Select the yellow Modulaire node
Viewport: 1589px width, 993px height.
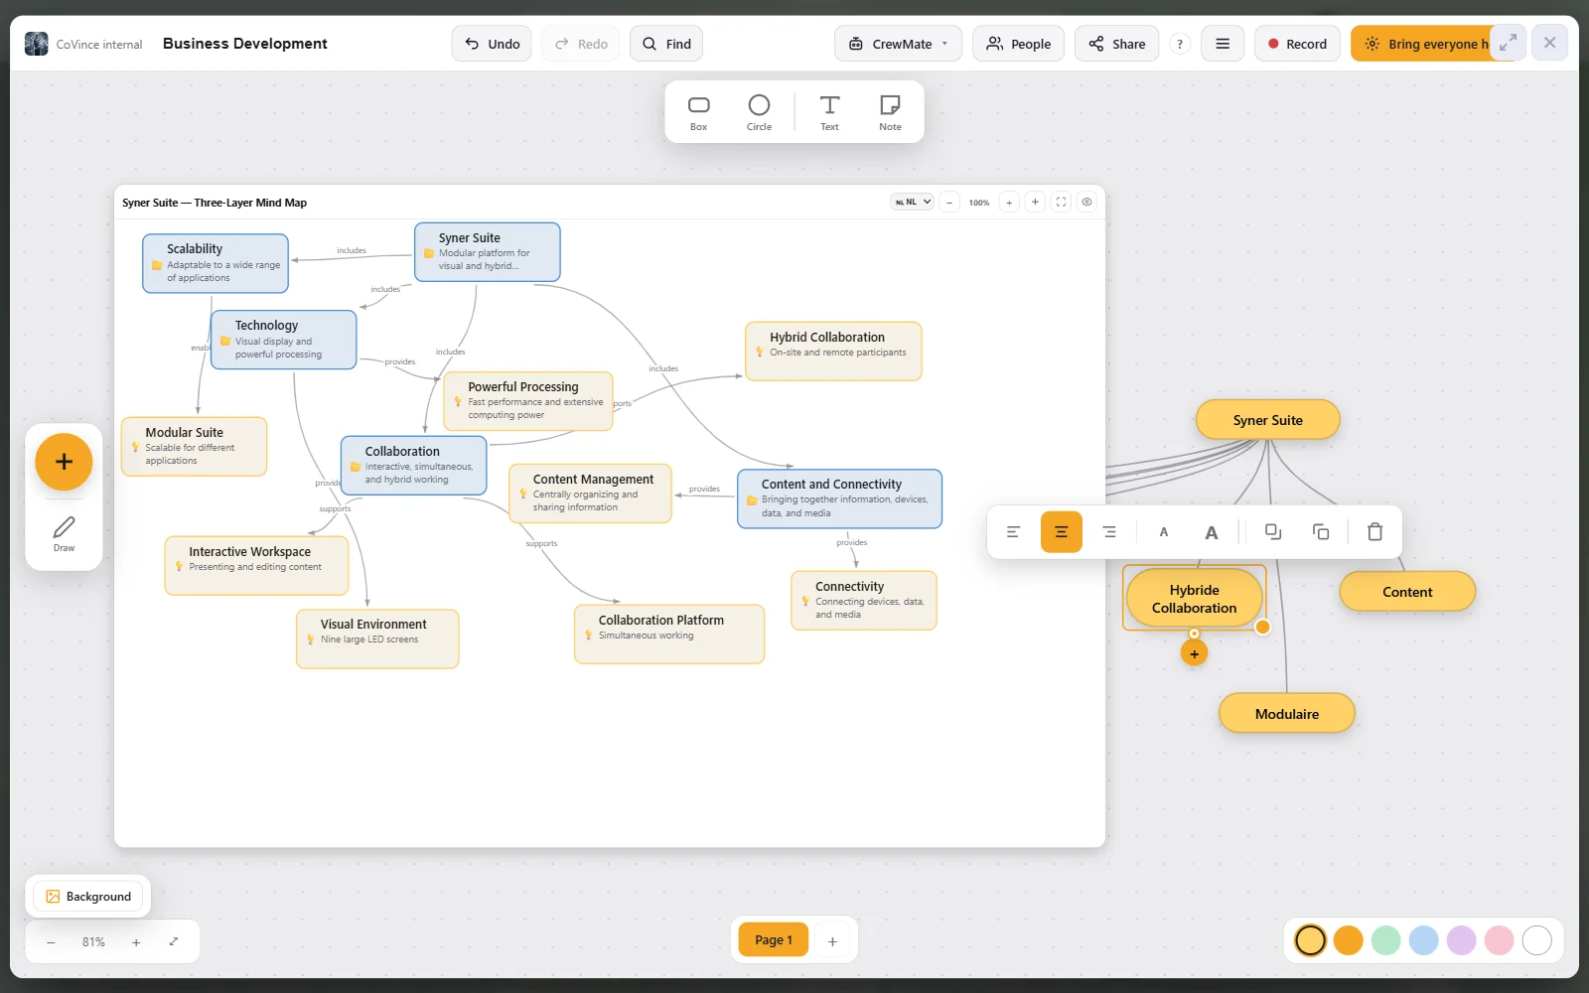click(1287, 714)
